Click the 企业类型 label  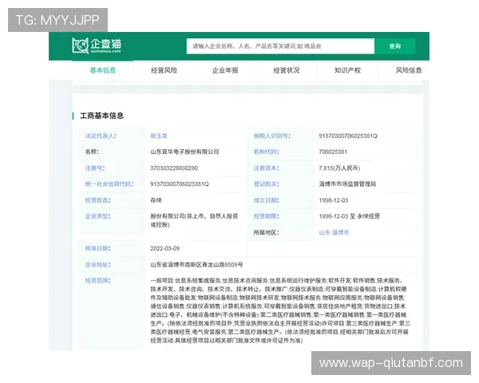click(x=97, y=216)
